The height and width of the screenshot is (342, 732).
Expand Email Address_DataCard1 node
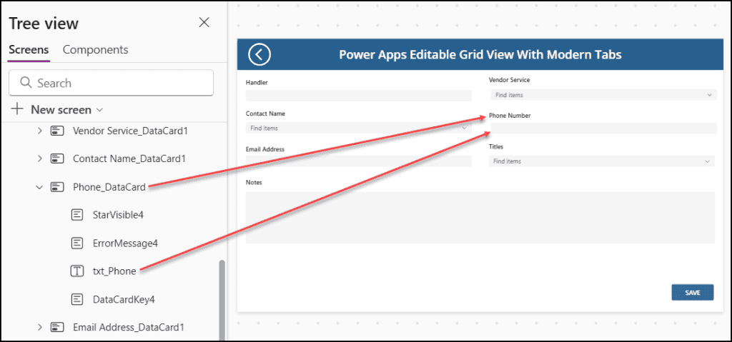coord(40,327)
